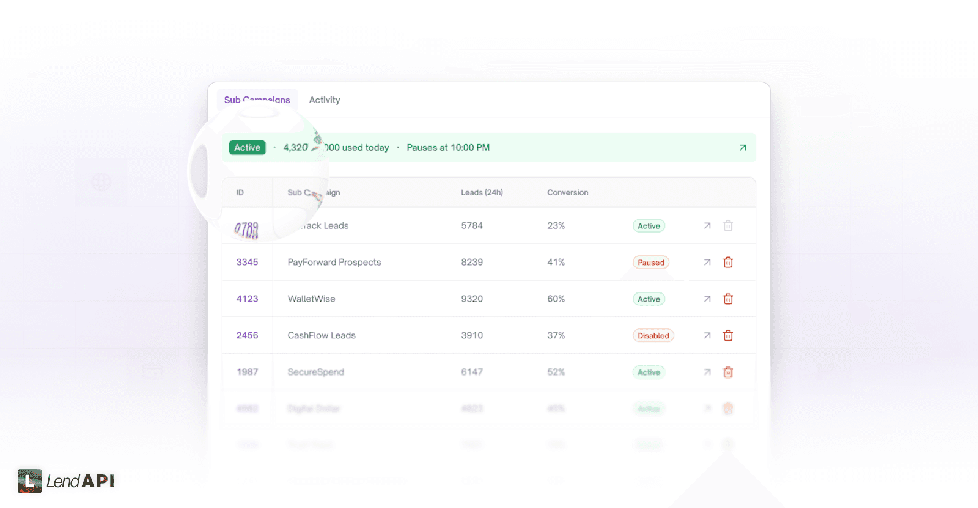Viewport: 978px width, 508px height.
Task: Open WalletWise row arrow icon
Action: (x=707, y=299)
